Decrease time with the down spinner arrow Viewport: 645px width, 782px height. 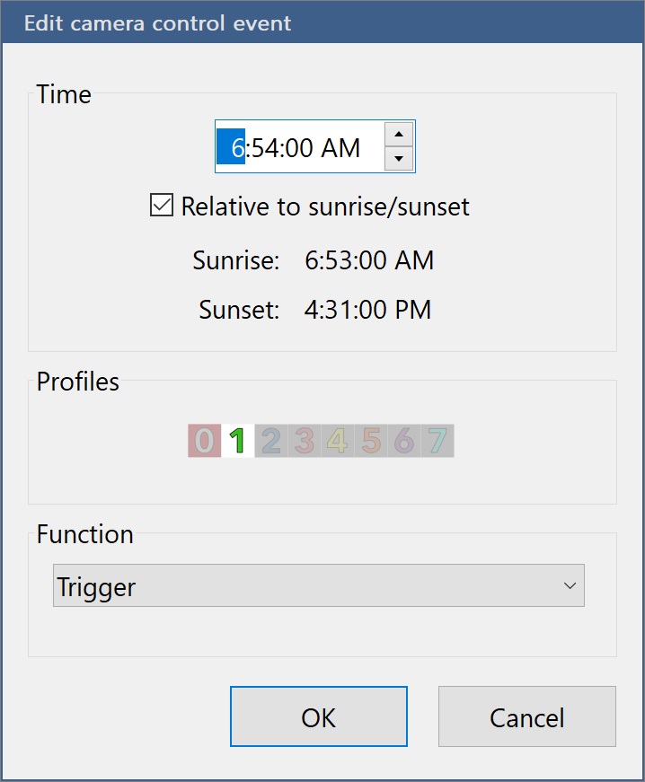(399, 160)
